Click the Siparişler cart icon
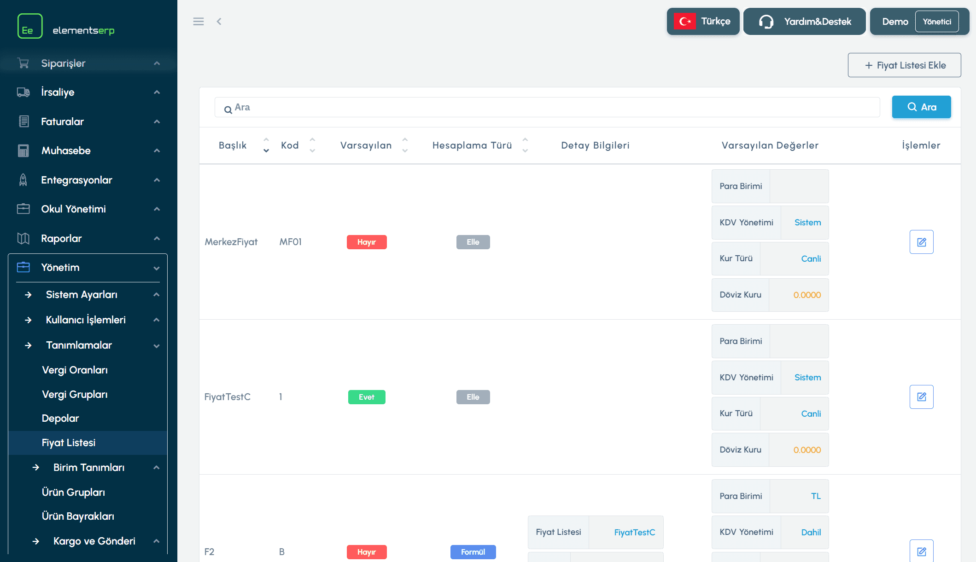 (x=23, y=63)
